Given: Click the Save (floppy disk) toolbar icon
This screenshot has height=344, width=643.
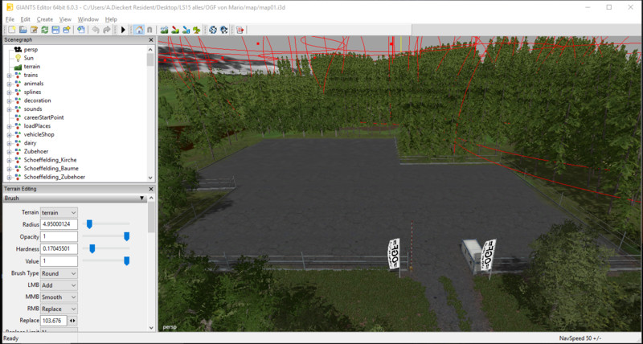Looking at the screenshot, I should coord(55,30).
